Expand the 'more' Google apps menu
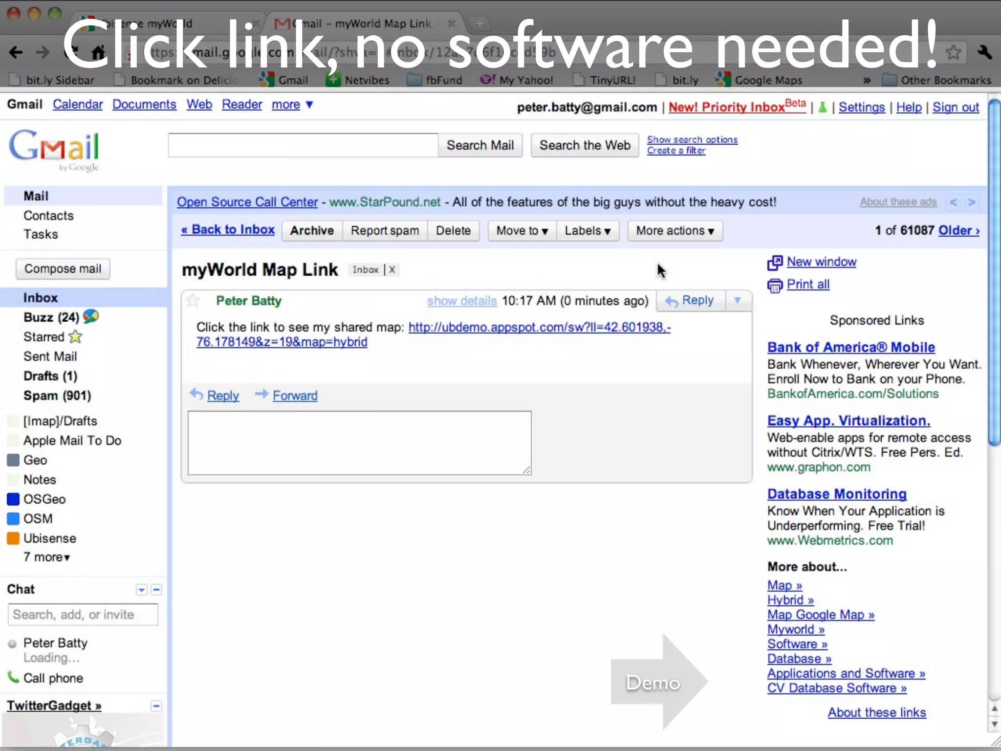This screenshot has width=1001, height=751. pyautogui.click(x=292, y=105)
